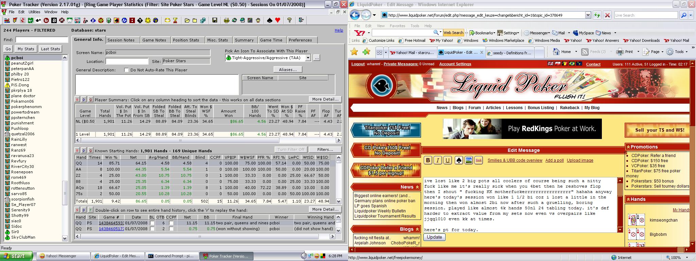Screen dimensions: 696x261
Task: Toggle BL checkbox for game 14384645933
Action: [x=152, y=223]
